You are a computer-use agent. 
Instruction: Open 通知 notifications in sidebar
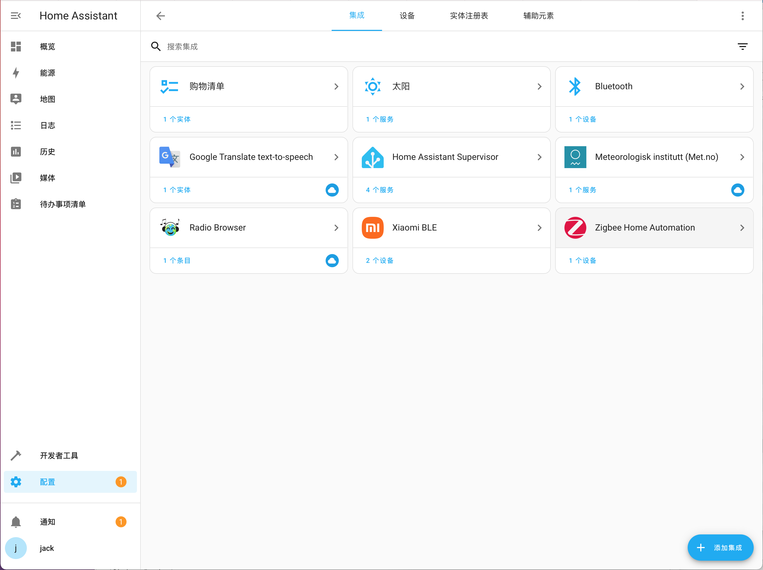[x=47, y=522]
